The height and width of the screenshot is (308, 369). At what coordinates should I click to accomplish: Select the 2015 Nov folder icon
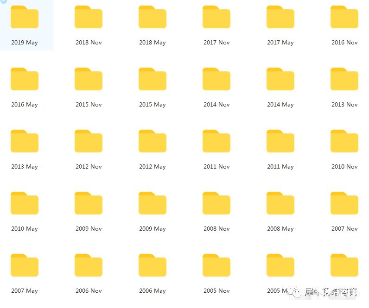(89, 79)
